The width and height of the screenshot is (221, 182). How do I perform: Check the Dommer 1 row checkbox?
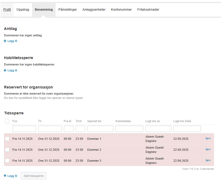[x=7, y=139]
